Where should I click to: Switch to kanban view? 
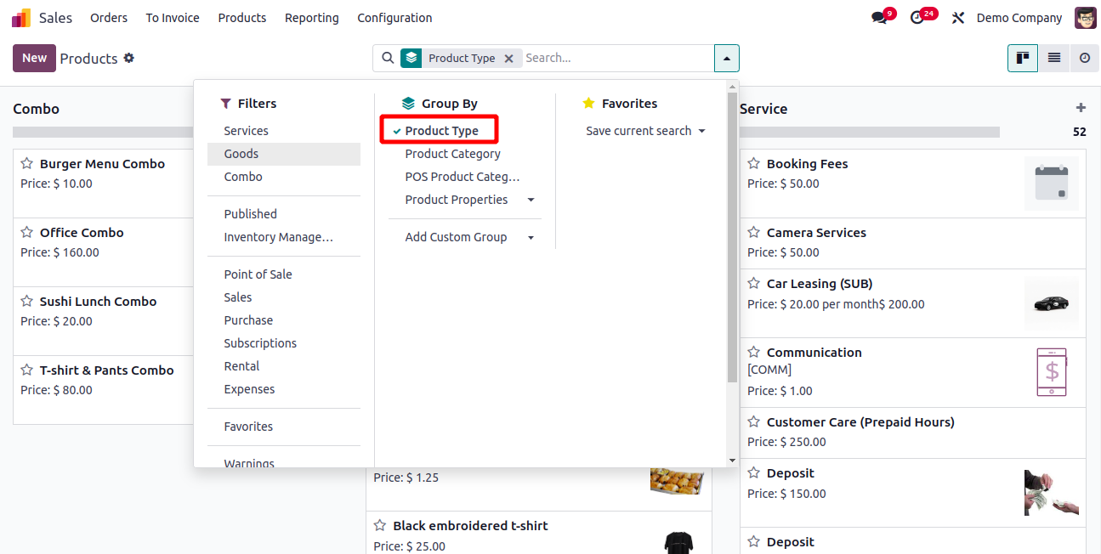[x=1023, y=58]
